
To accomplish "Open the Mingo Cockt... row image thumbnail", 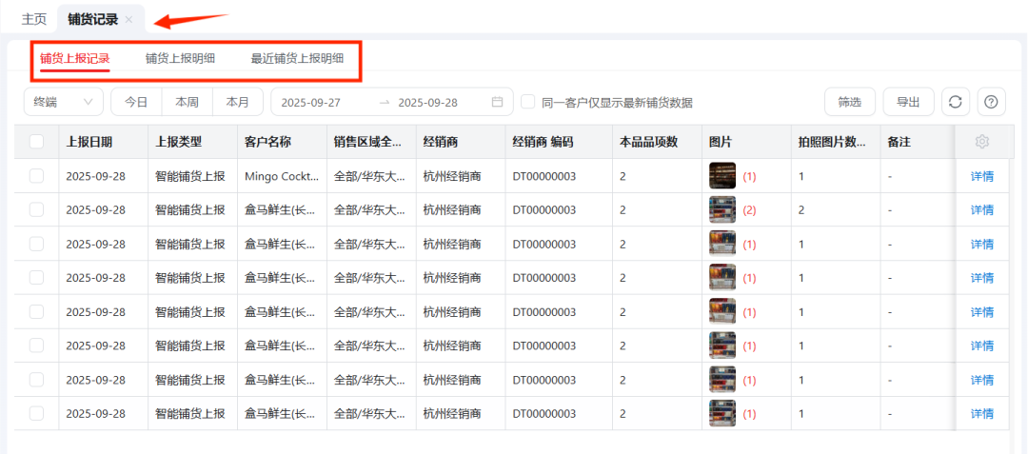I will [722, 175].
